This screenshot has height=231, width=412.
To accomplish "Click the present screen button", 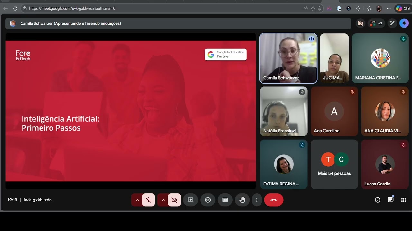I will pos(191,200).
